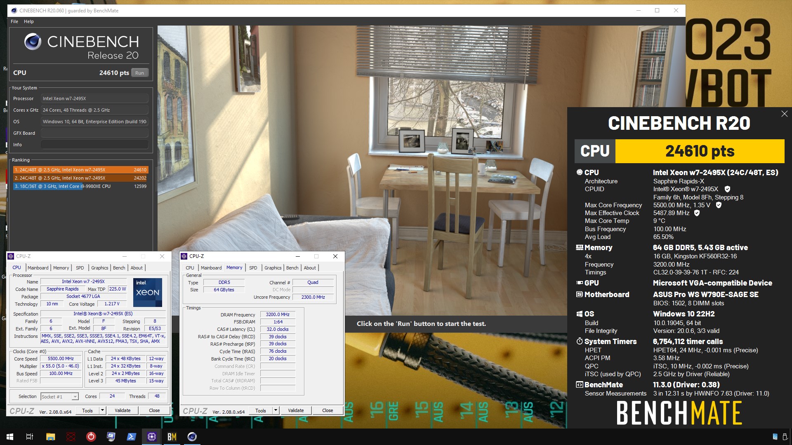792x445 pixels.
Task: Click the Cinebench title bar app icon
Action: tap(14, 11)
